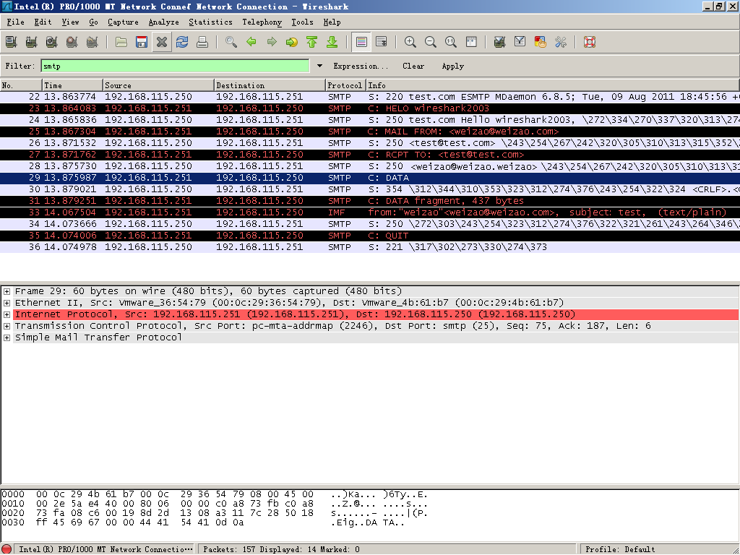The height and width of the screenshot is (555, 740).
Task: Find a packet magnifier icon
Action: point(231,42)
